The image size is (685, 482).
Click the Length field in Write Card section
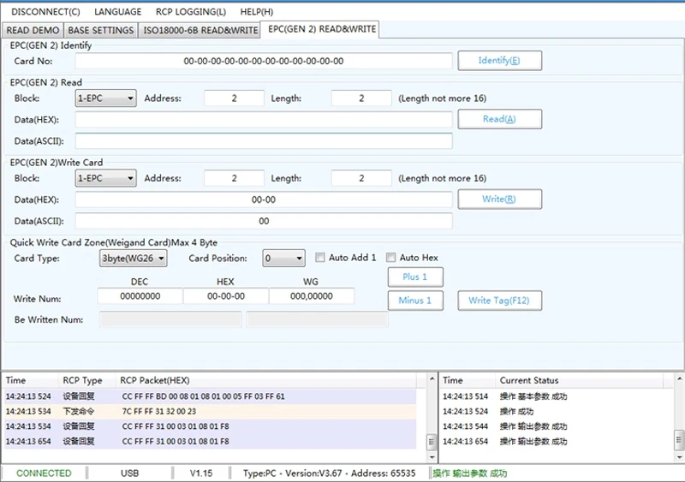[x=361, y=178]
